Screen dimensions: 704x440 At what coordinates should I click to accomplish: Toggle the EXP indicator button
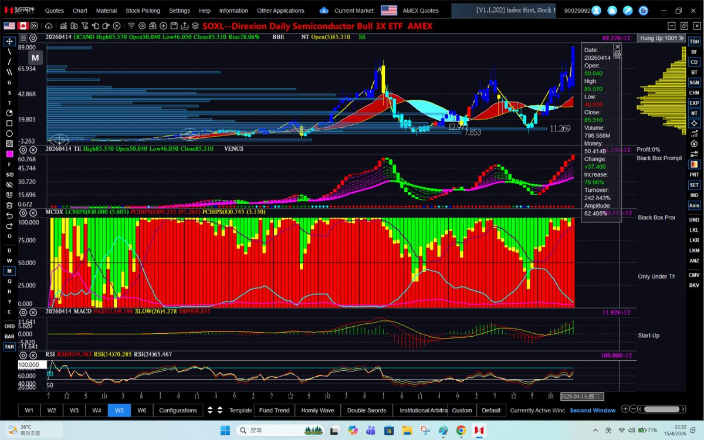point(694,103)
